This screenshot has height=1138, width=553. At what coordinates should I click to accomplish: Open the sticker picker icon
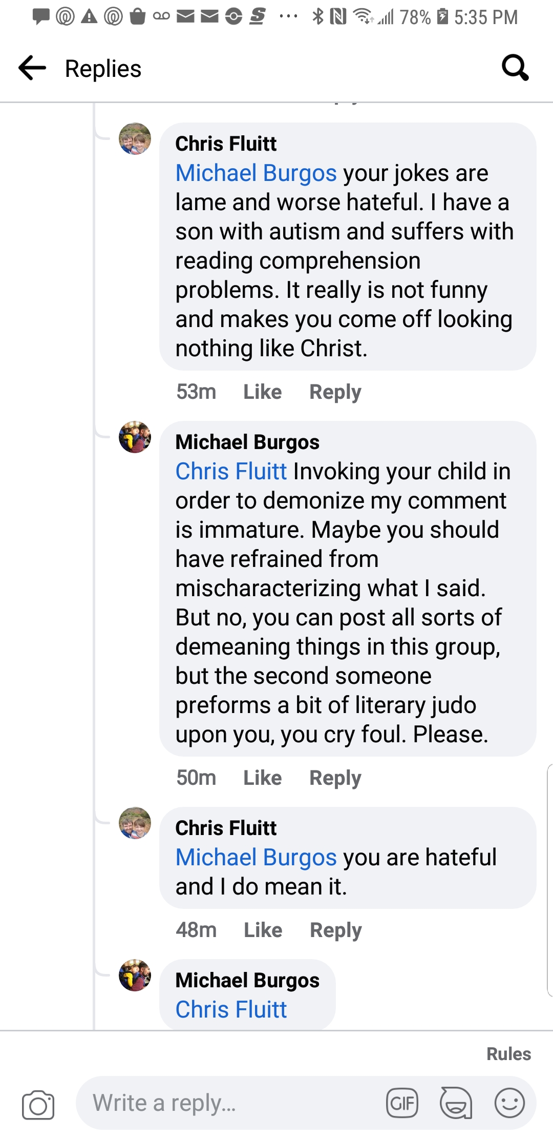[x=456, y=1103]
